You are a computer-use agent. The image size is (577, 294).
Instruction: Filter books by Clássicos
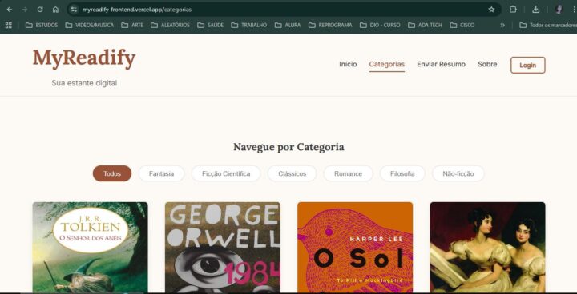[292, 173]
